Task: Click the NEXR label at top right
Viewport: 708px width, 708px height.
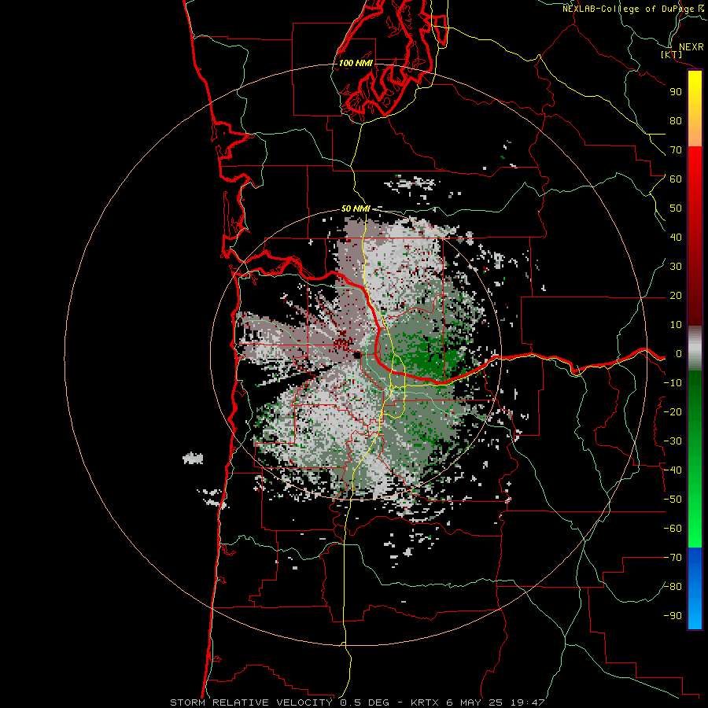Action: pos(691,46)
